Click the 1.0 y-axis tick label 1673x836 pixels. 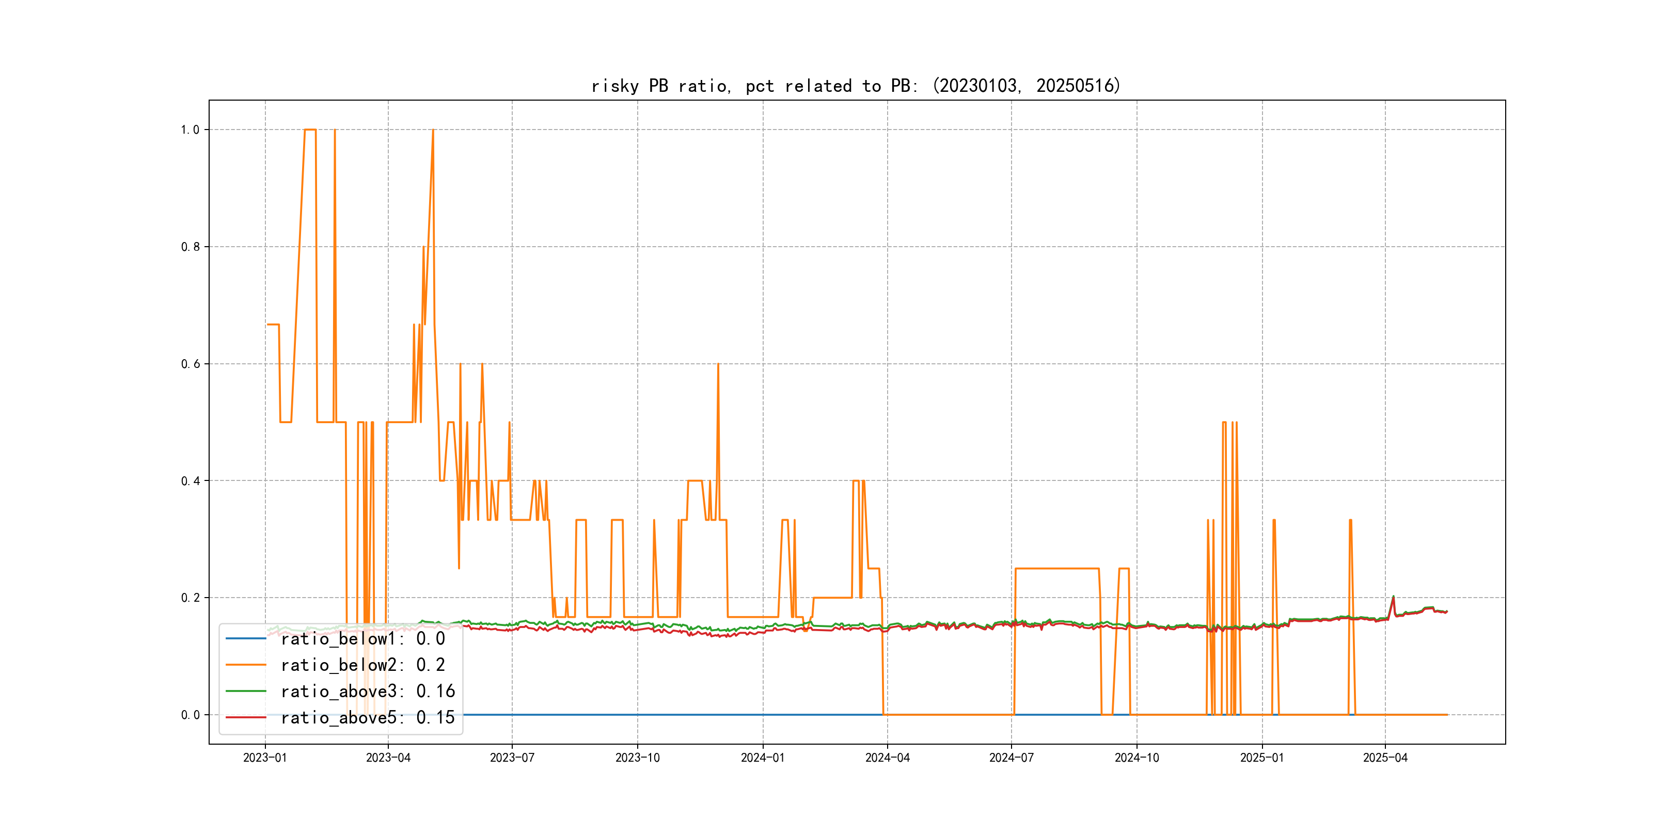click(191, 130)
